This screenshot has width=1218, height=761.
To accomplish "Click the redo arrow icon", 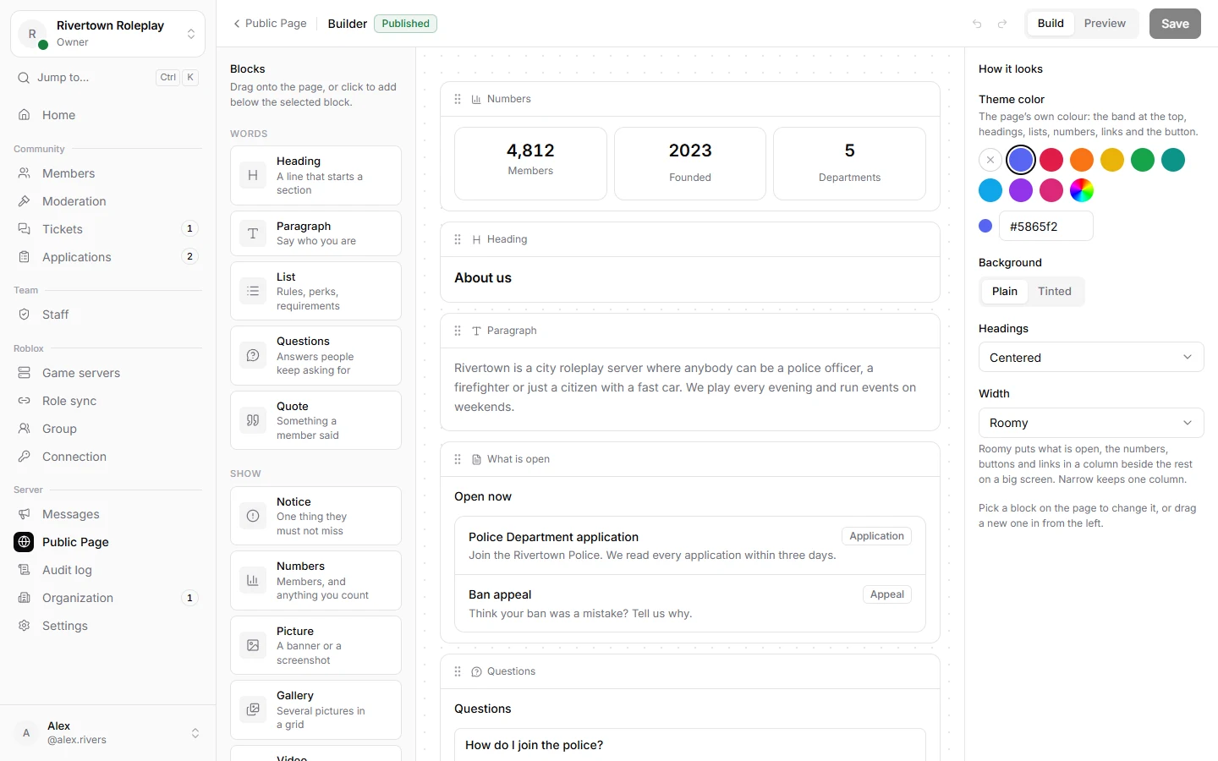I will [x=1002, y=24].
